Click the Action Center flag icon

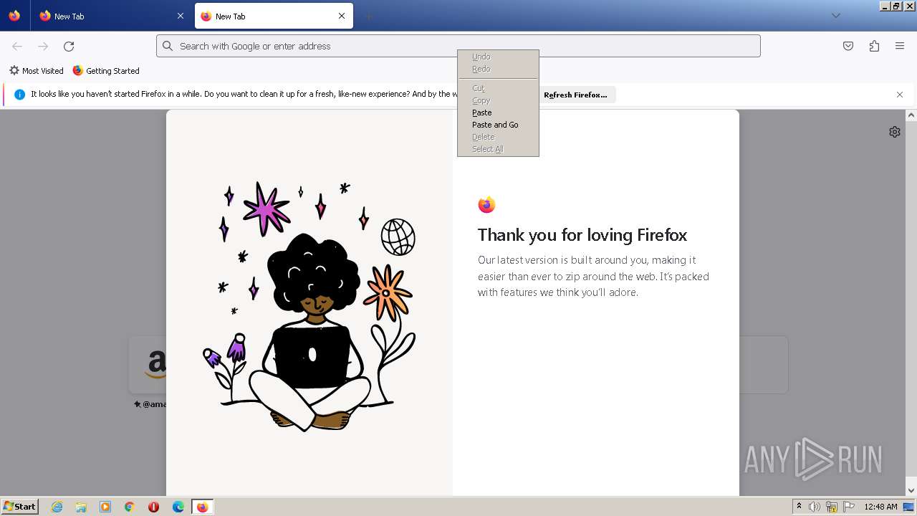click(x=849, y=507)
